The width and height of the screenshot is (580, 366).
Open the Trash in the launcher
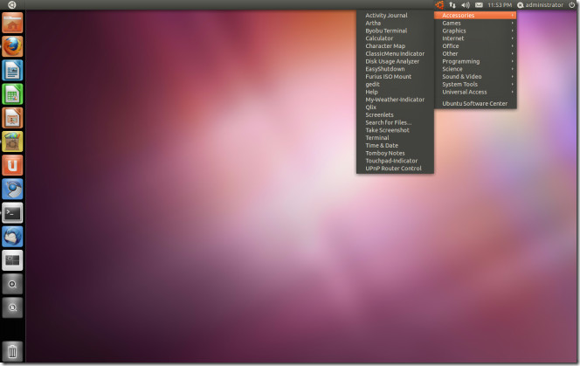[x=12, y=351]
